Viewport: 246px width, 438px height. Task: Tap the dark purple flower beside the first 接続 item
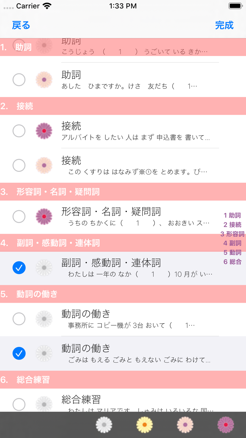(44, 130)
